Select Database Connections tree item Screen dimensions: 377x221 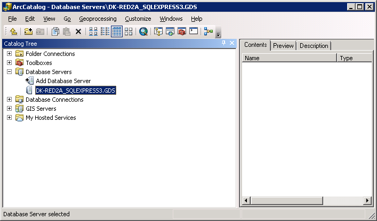pos(54,100)
